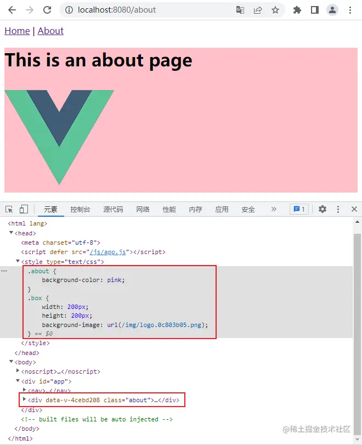Click the 'background-color: pink;' CSS line

click(83, 280)
